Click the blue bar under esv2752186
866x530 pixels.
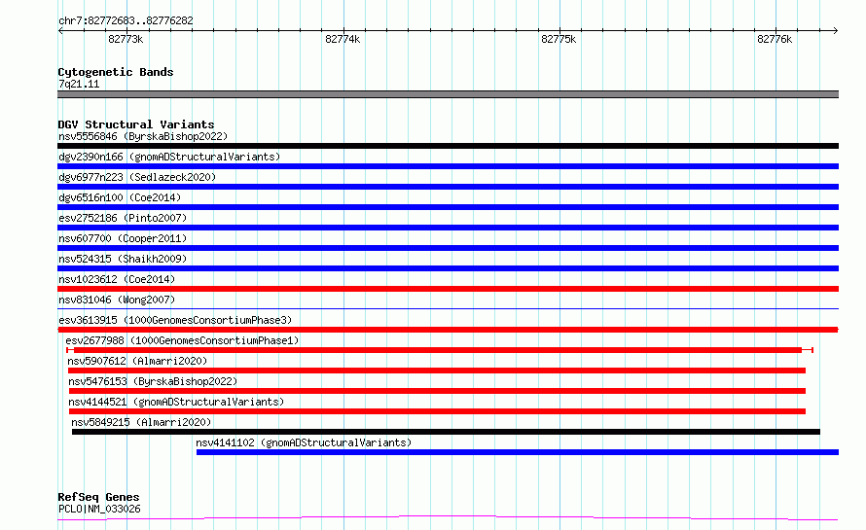[448, 228]
